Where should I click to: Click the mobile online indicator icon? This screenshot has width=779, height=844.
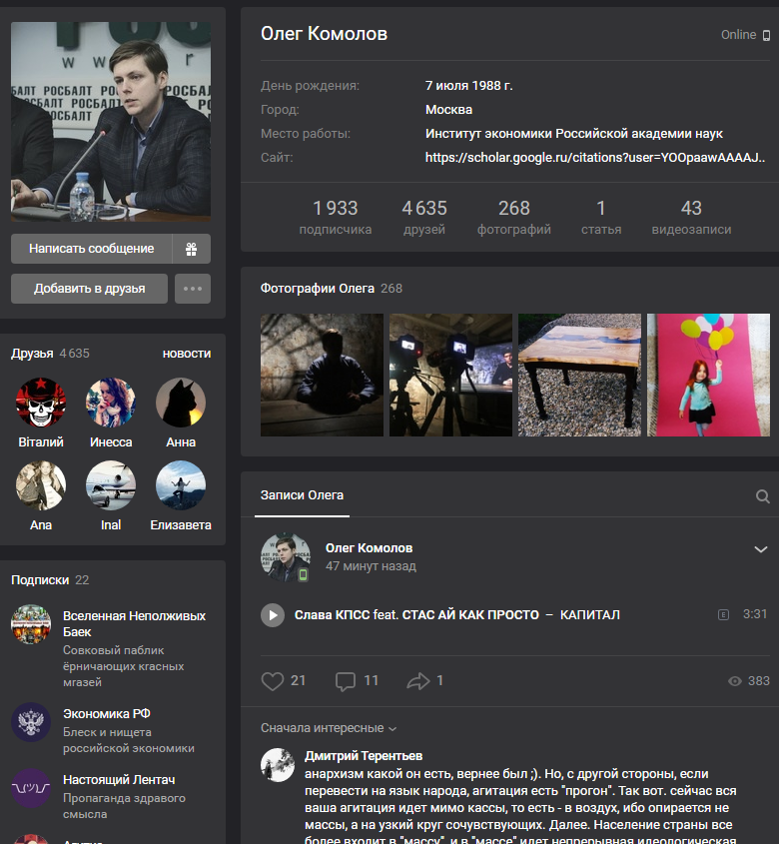pyautogui.click(x=767, y=36)
